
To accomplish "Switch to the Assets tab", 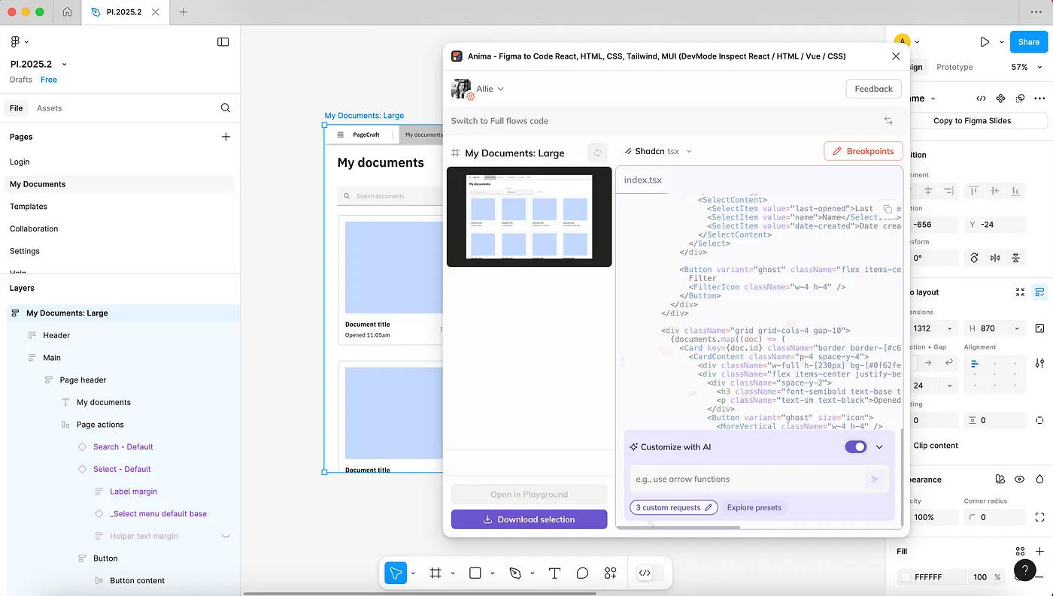I will (49, 107).
